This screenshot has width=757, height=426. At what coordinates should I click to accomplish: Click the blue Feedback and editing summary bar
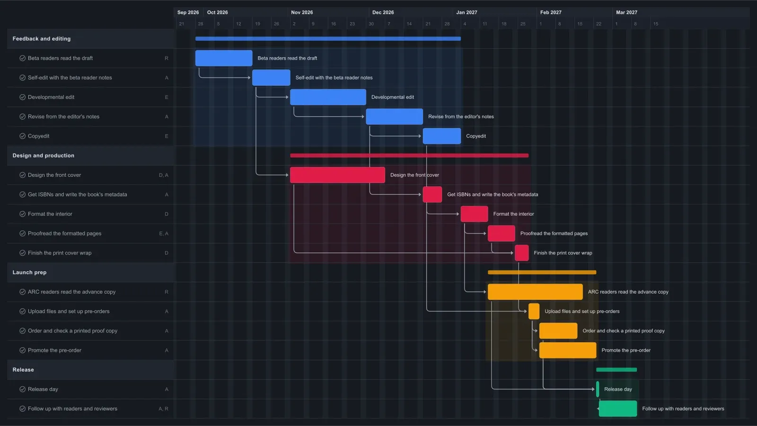328,39
